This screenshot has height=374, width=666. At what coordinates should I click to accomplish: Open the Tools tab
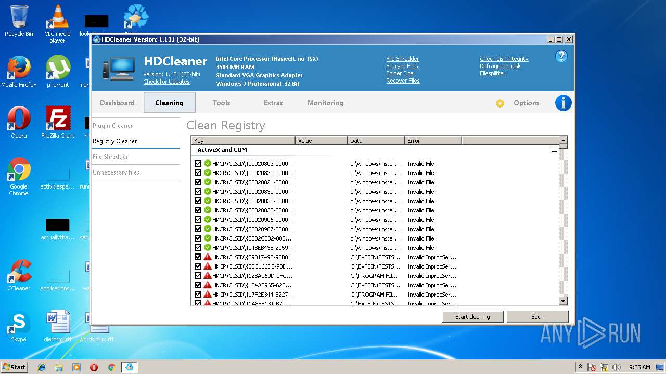221,103
